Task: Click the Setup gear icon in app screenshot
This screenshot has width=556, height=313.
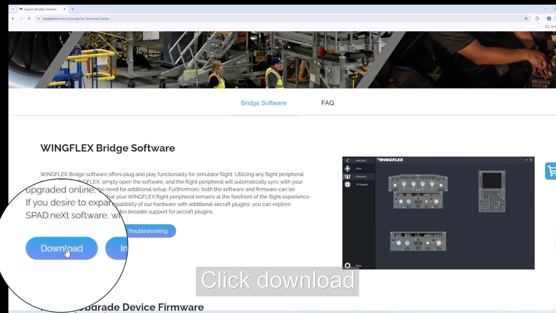Action: click(x=348, y=265)
